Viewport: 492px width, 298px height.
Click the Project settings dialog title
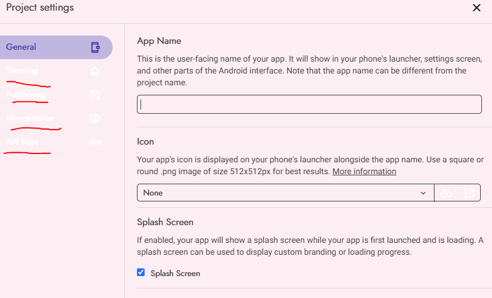click(x=40, y=8)
